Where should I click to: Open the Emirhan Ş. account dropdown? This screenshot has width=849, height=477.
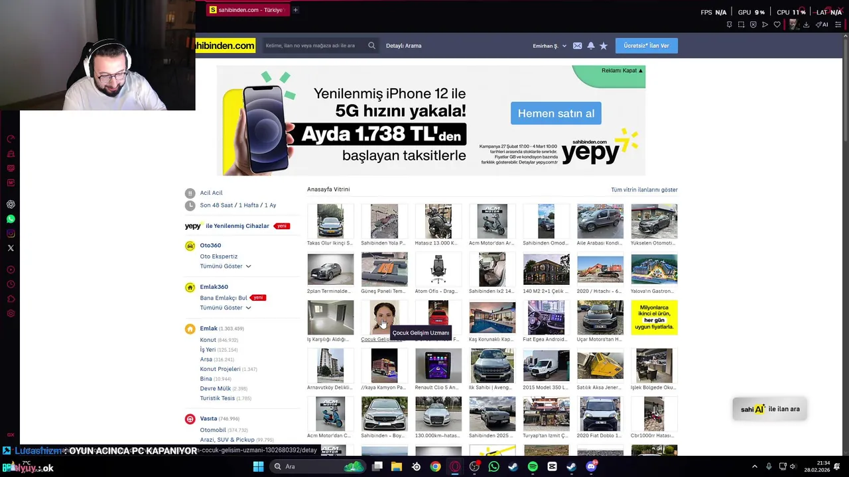[x=549, y=46]
